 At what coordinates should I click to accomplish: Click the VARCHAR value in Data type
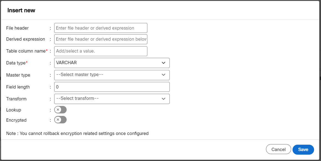coord(66,63)
